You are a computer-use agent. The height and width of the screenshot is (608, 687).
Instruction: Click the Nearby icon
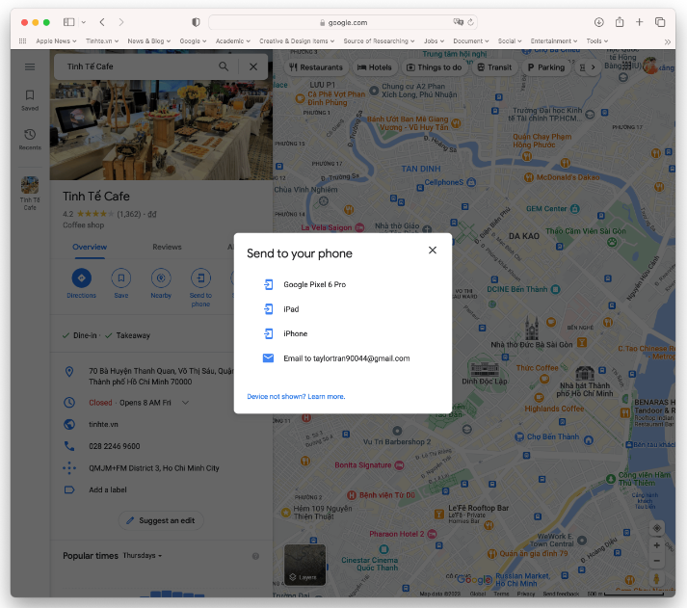coord(161,278)
